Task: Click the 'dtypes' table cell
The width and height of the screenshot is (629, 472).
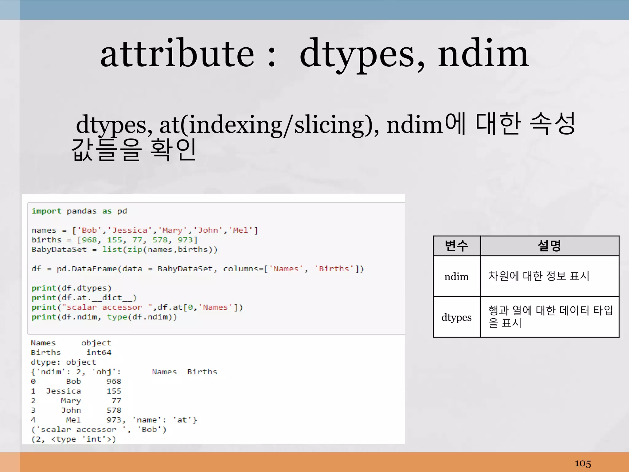Action: (457, 317)
